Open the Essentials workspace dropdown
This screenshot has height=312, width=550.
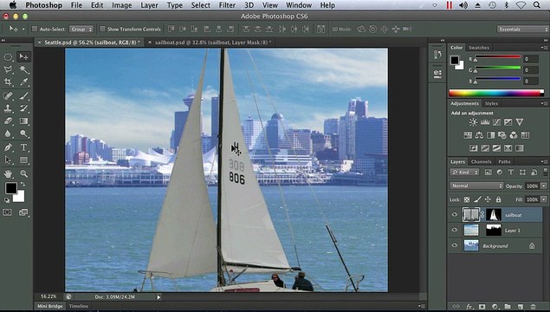[522, 29]
